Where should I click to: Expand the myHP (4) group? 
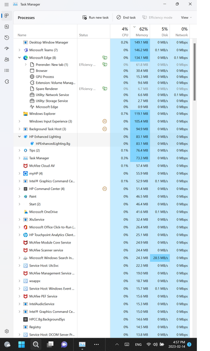[x=19, y=173]
